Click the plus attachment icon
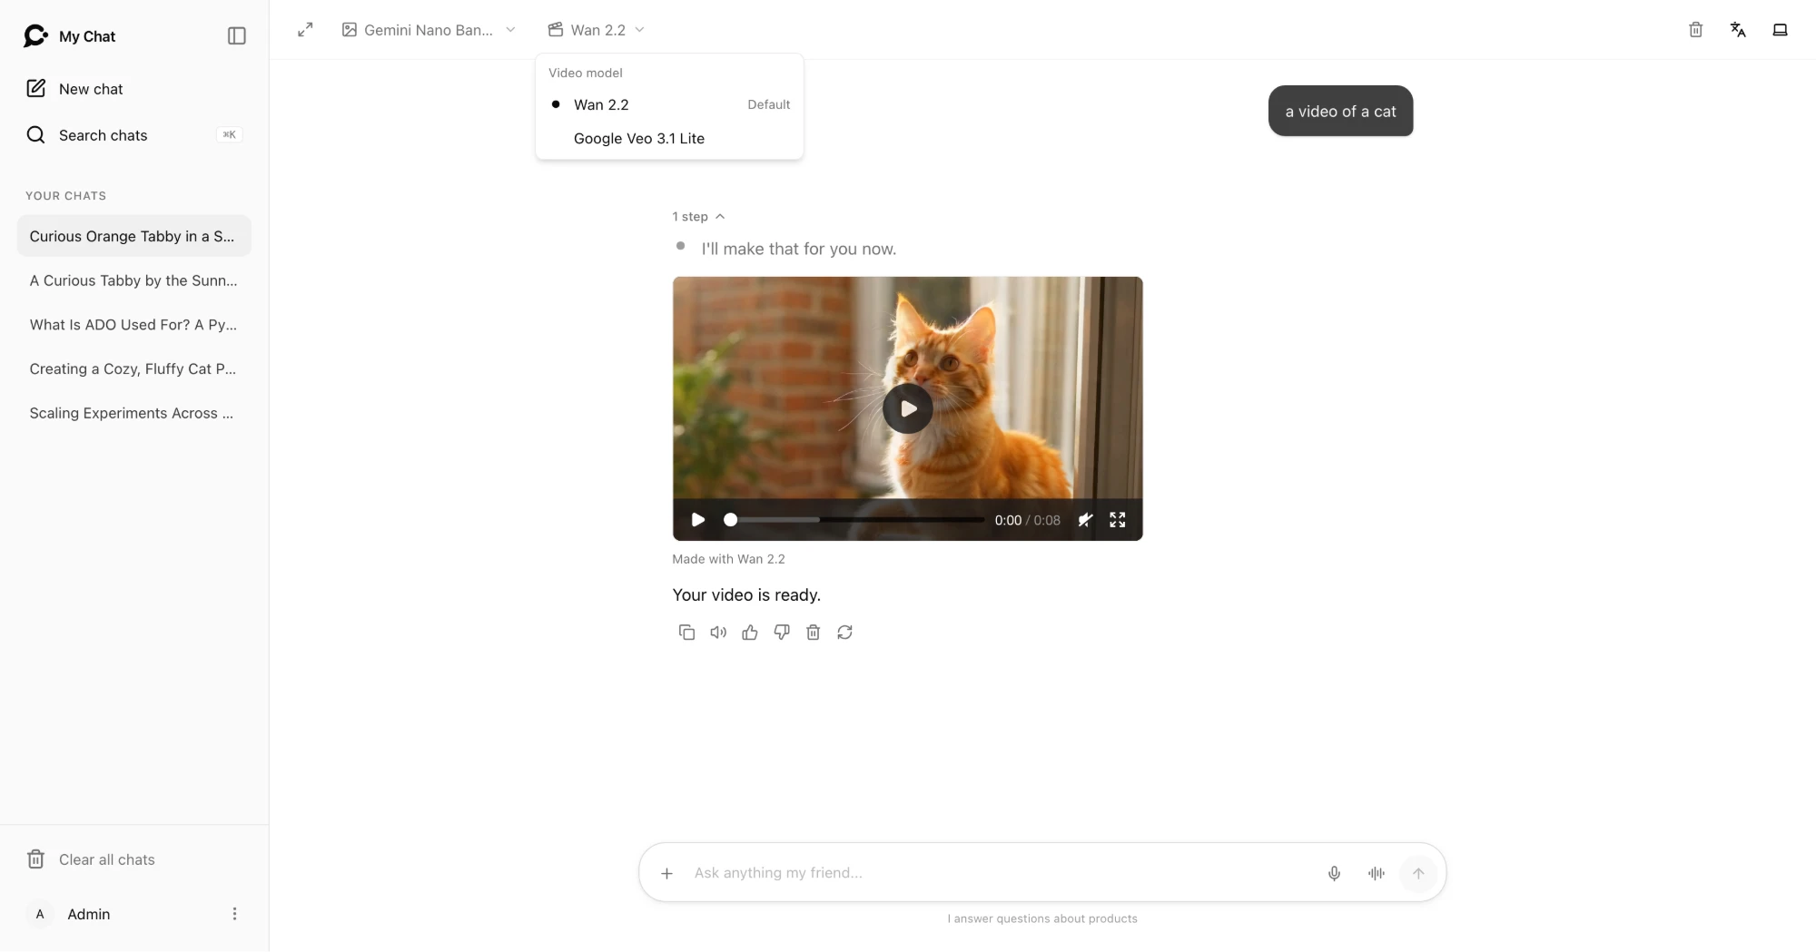Image resolution: width=1816 pixels, height=952 pixels. pyautogui.click(x=666, y=873)
